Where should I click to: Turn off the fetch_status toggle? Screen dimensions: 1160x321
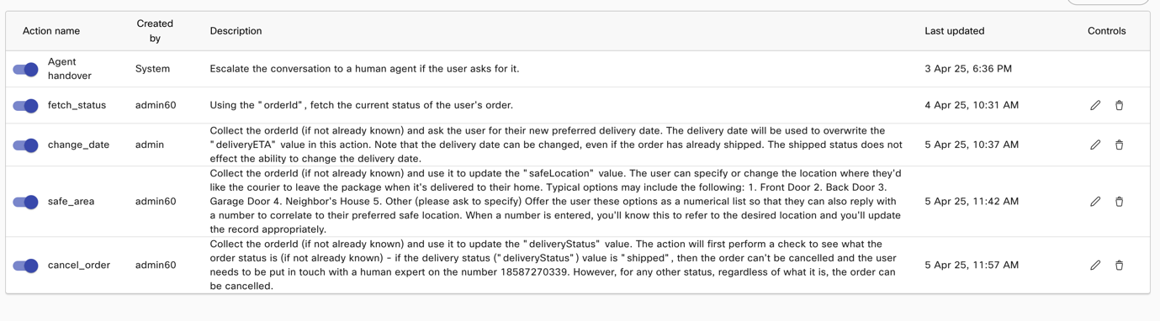(x=26, y=105)
